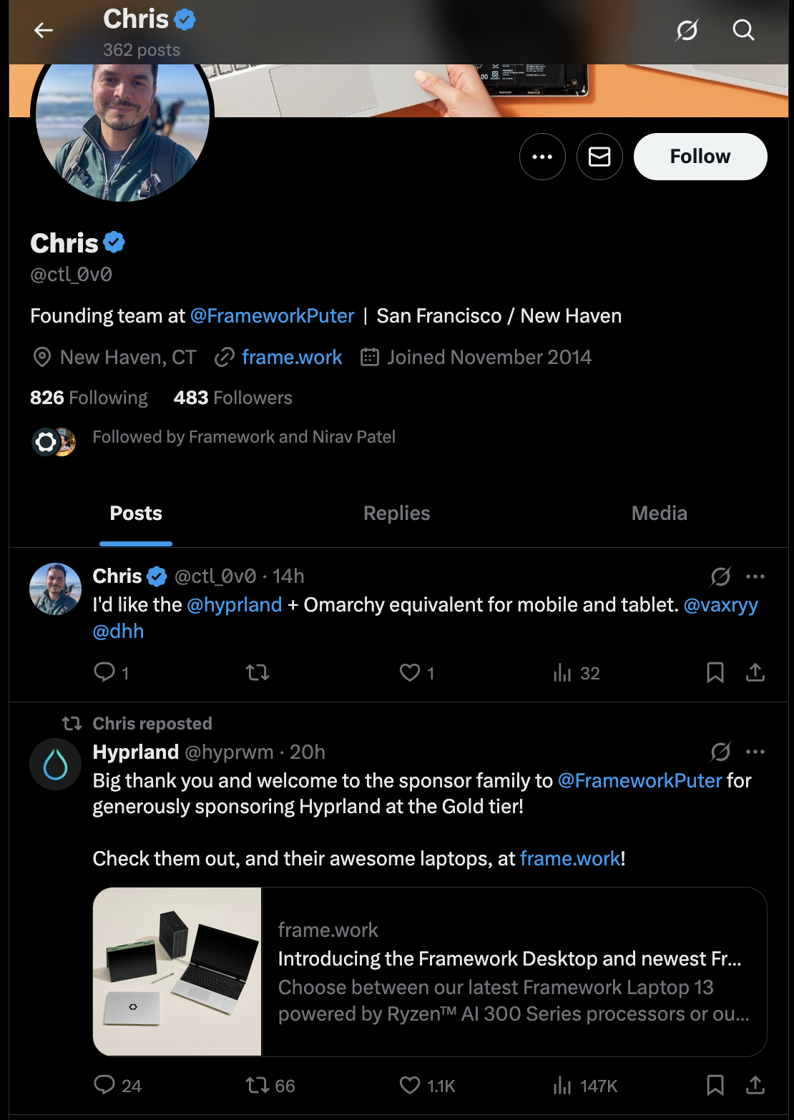Switch to the Media tab

659,514
